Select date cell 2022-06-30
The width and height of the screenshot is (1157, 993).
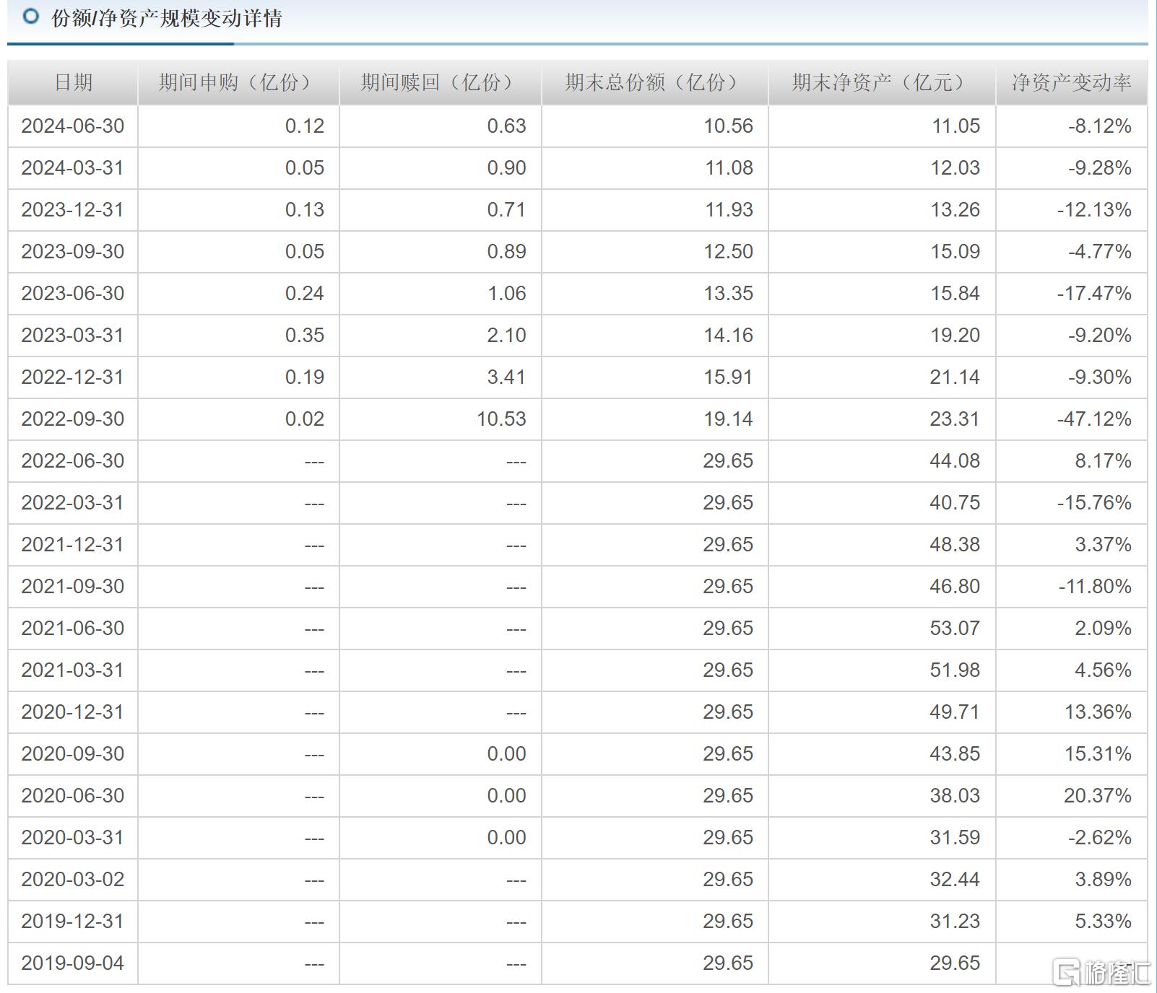click(x=73, y=461)
